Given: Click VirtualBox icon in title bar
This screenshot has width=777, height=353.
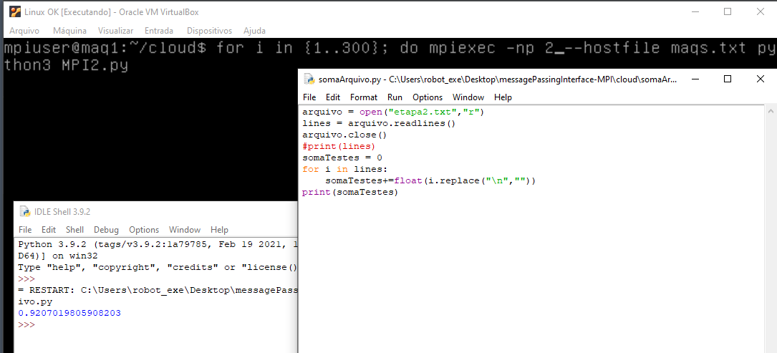Looking at the screenshot, I should pyautogui.click(x=15, y=12).
